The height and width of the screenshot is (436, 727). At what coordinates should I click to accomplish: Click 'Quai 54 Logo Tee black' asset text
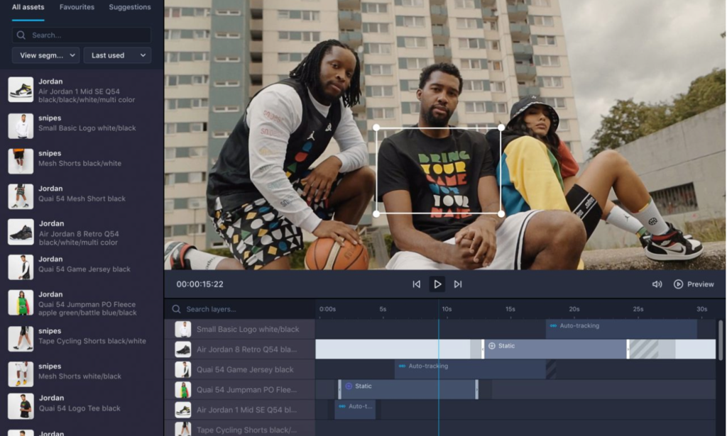click(x=80, y=408)
